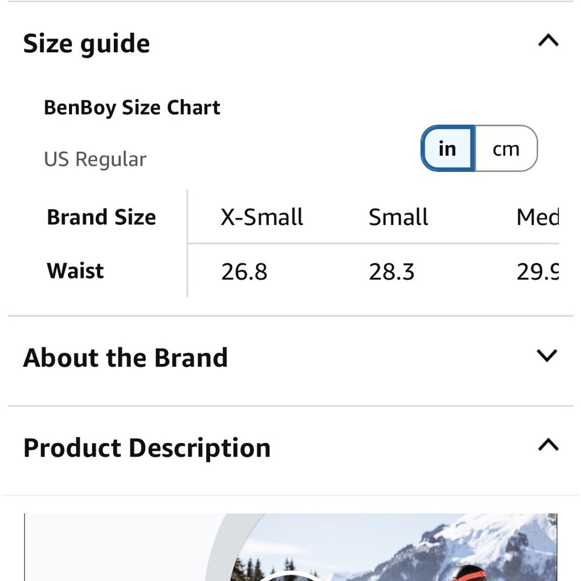
Task: Select the 26.8 waist measurement
Action: pyautogui.click(x=243, y=271)
